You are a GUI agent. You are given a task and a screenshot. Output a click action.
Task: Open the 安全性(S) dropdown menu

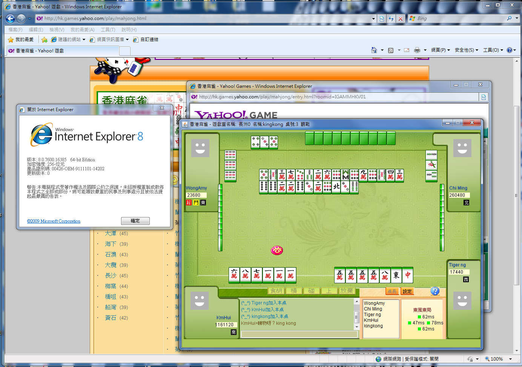(467, 50)
